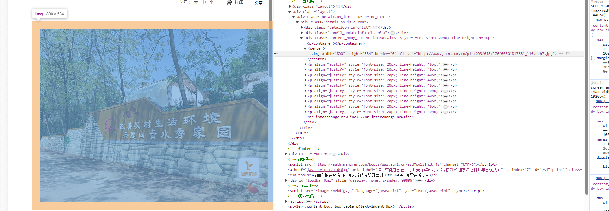Image resolution: width=609 pixels, height=211 pixels.
Task: Expand the collapsed script tag arrow
Action: [x=286, y=202]
